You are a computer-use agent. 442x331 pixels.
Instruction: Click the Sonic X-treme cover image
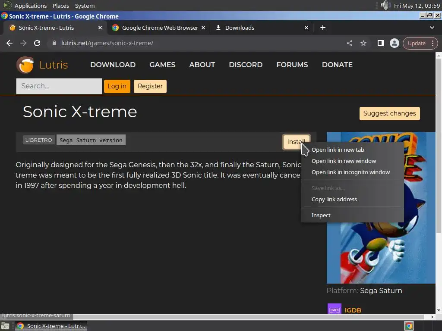[x=381, y=207]
